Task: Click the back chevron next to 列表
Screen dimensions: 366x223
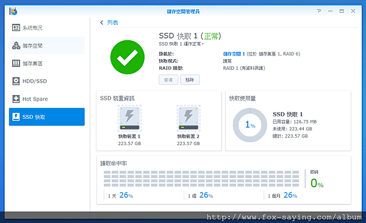Action: [101, 23]
